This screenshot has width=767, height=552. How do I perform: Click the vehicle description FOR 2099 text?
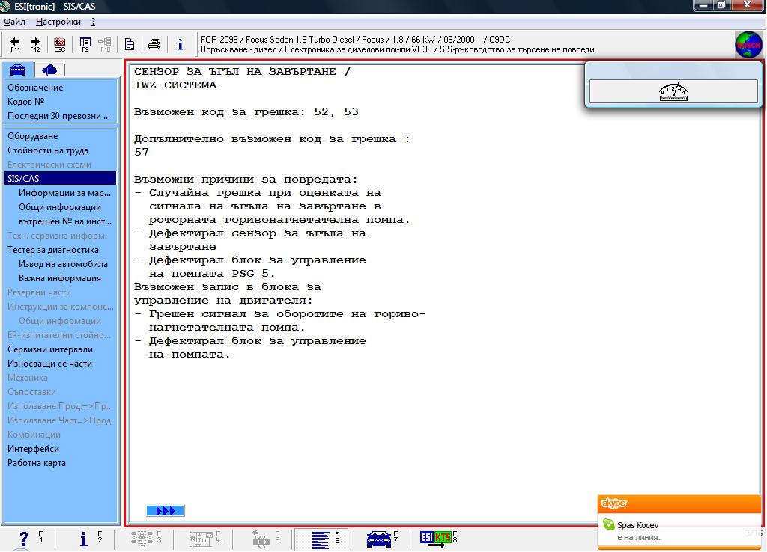[355, 40]
